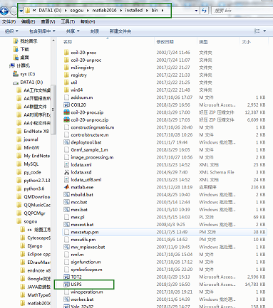
Task: Sort by the 名称 column header
Action: coord(68,42)
